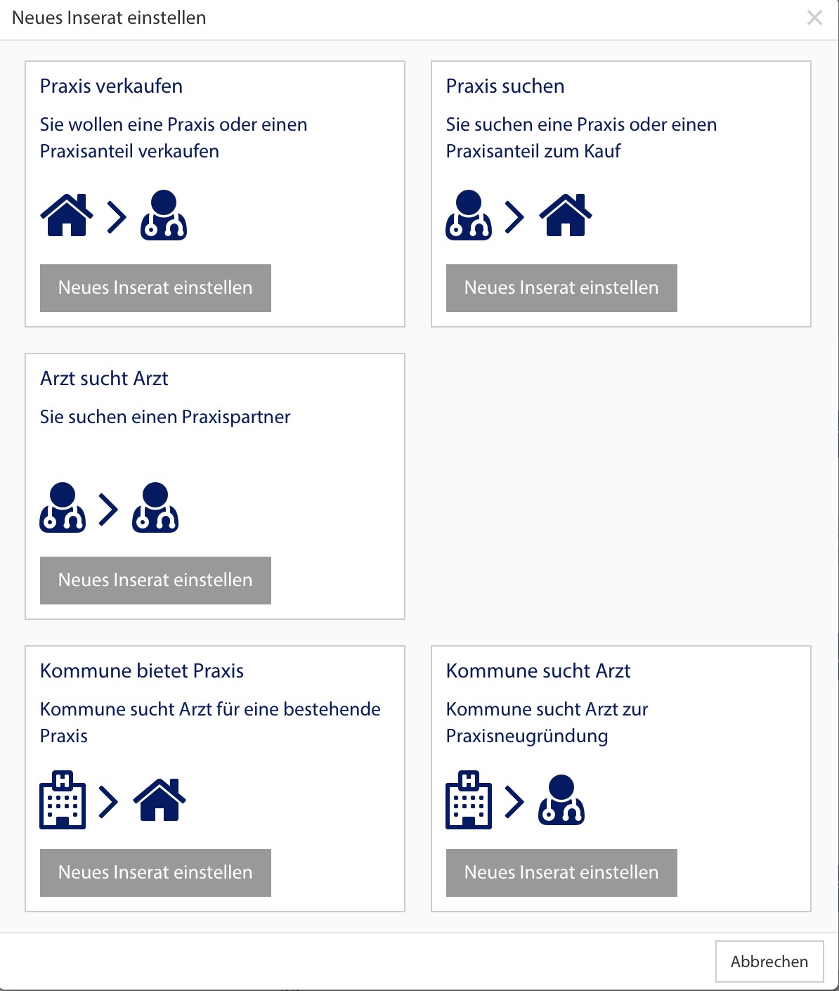Click house icon in Kommune bietet Praxis card
839x991 pixels.
point(160,801)
